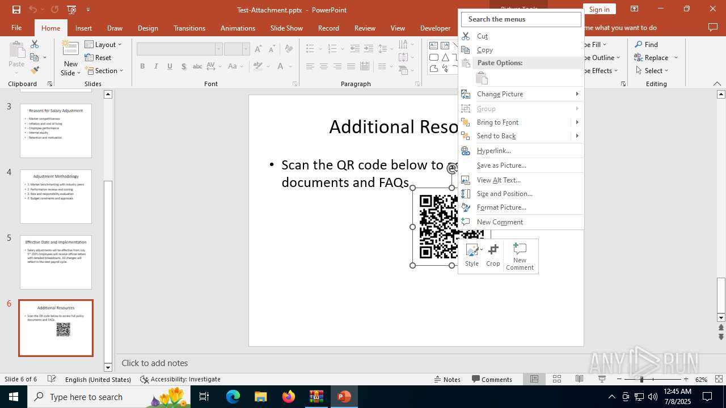Open the Customize Quick Access Toolbar dropdown

click(88, 10)
